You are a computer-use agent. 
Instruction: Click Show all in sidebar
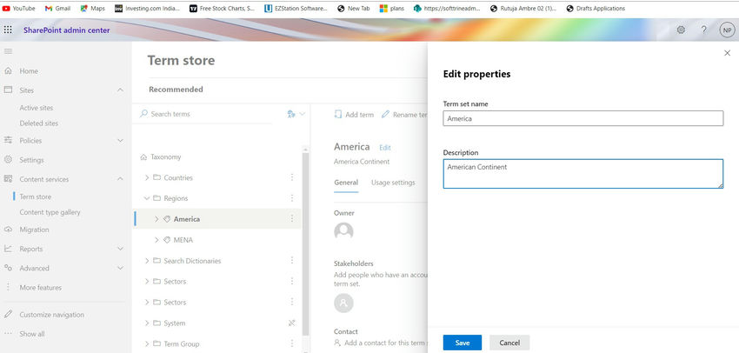pos(32,334)
